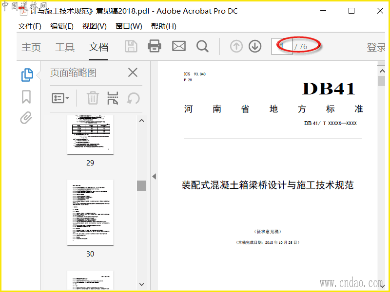Open the attachments paperclip panel
Image resolution: width=390 pixels, height=292 pixels.
point(26,118)
